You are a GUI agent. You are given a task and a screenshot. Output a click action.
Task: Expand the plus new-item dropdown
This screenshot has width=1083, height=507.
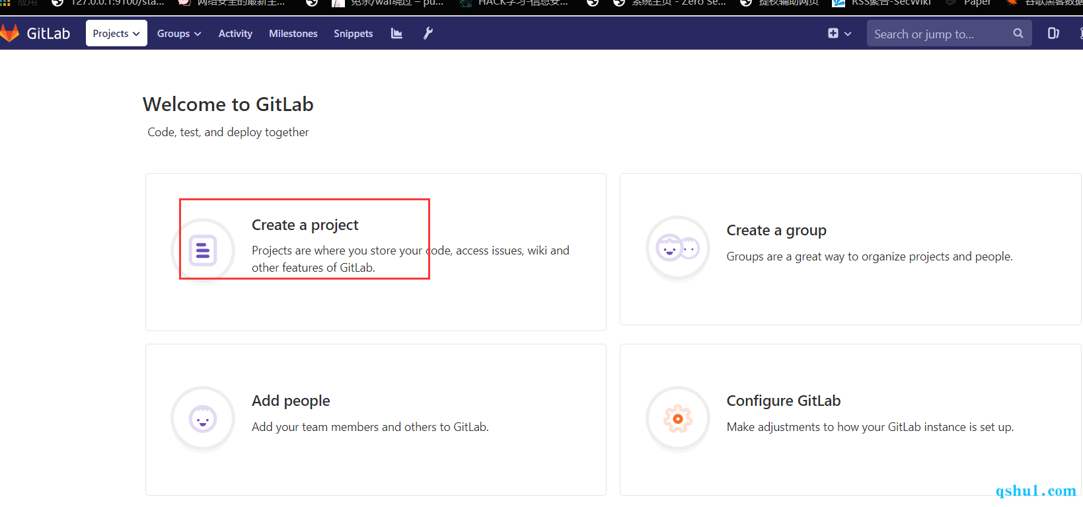839,33
